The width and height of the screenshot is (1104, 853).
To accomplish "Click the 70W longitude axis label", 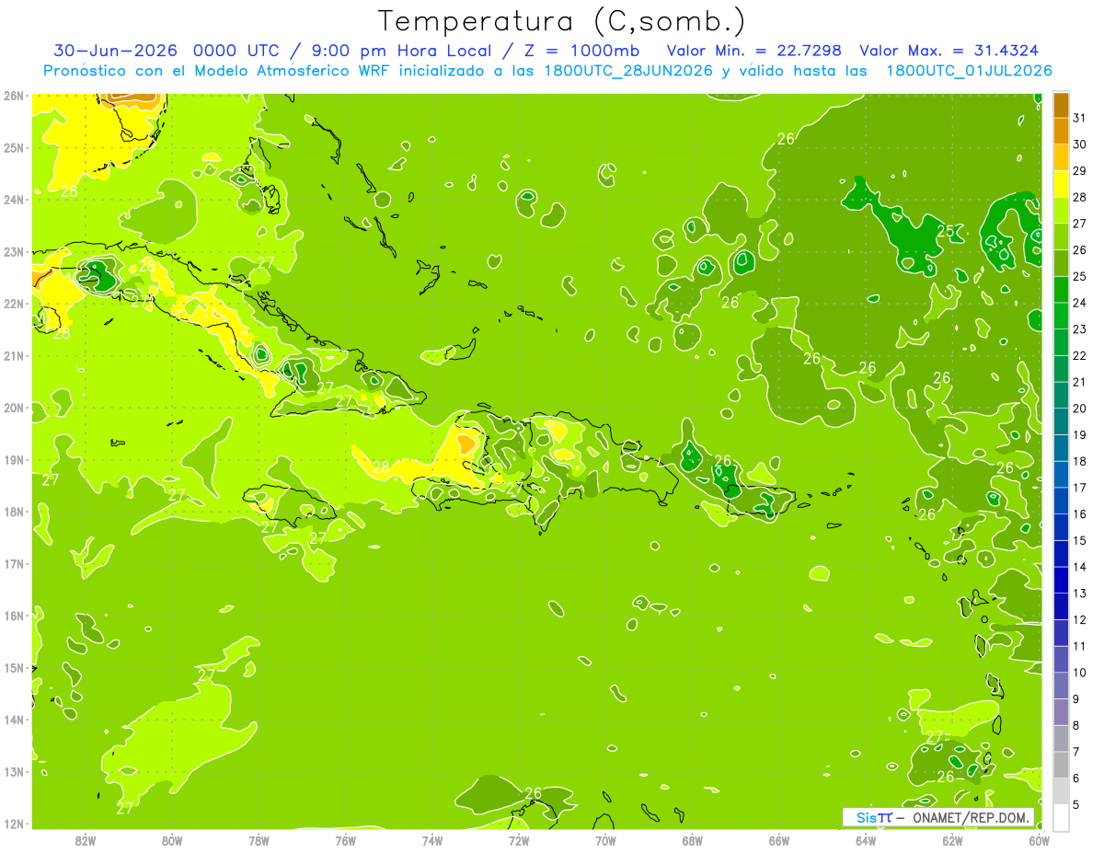I will pos(605,841).
